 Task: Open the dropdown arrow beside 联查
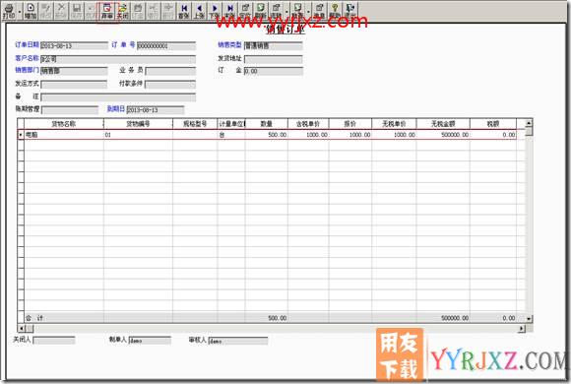pyautogui.click(x=309, y=11)
